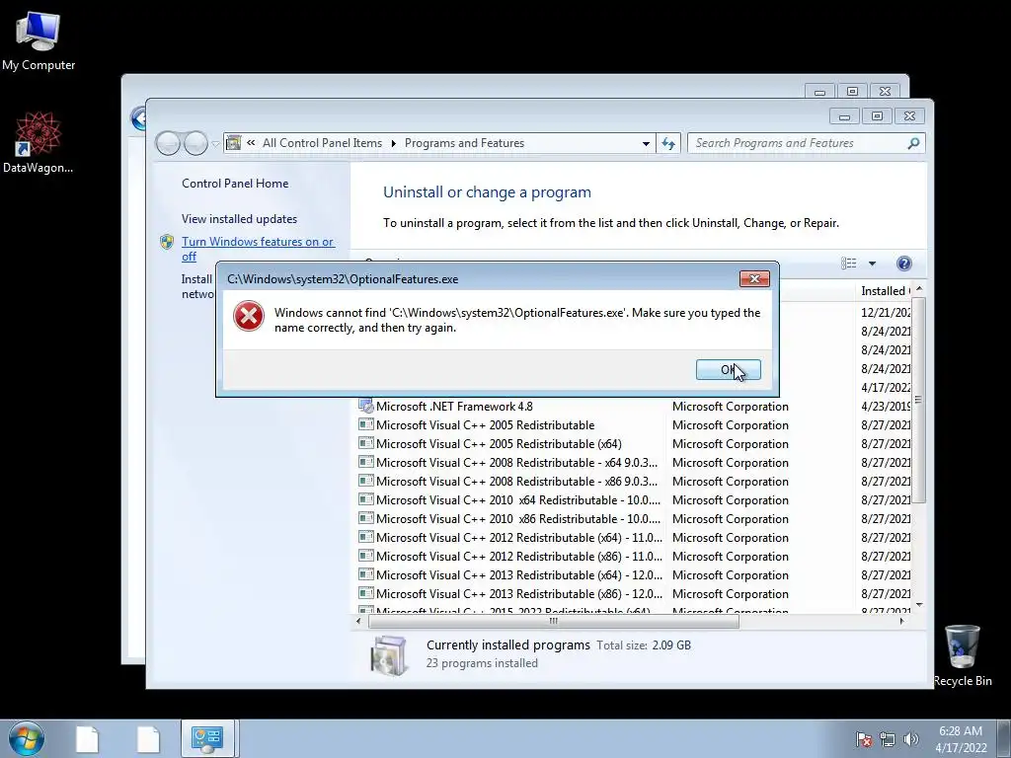The image size is (1011, 758).
Task: Click the address bar refresh button
Action: 668,143
